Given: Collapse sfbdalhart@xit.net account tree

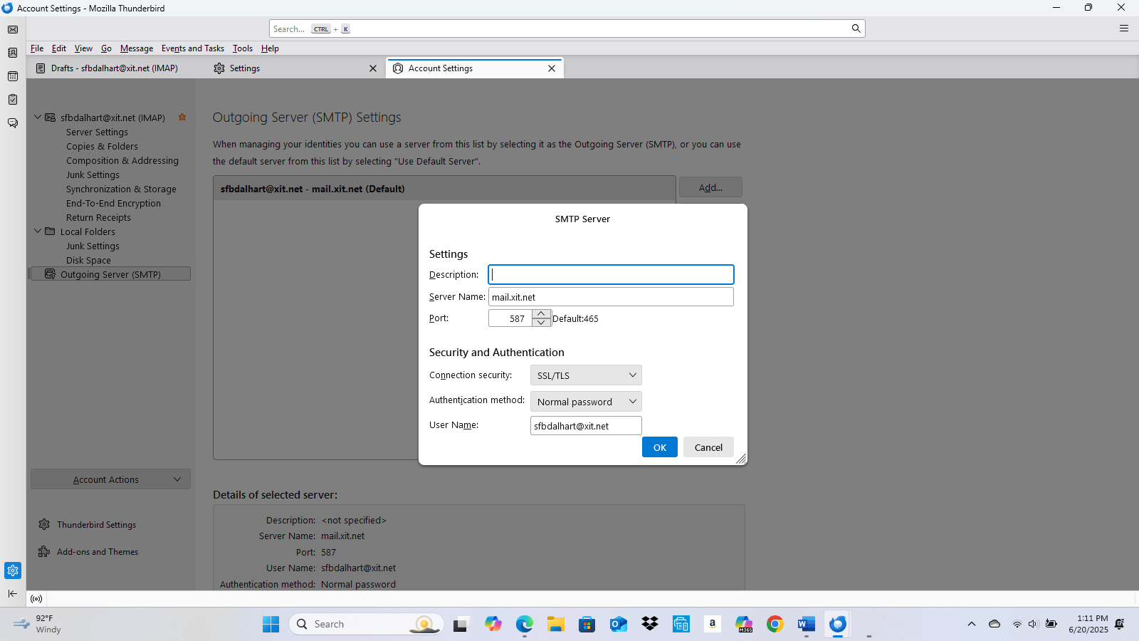Looking at the screenshot, I should pos(38,117).
